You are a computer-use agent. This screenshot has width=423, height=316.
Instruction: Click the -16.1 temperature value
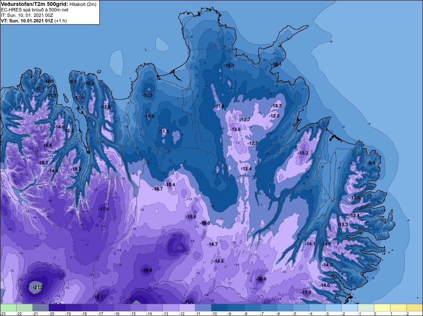(43, 163)
